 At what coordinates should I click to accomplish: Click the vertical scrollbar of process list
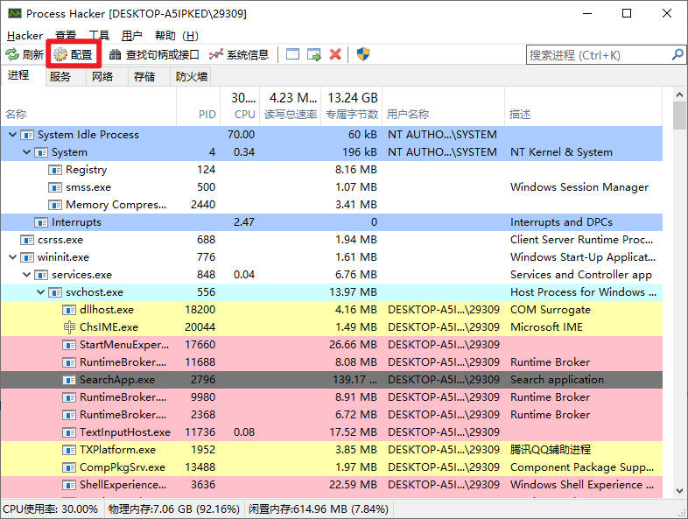click(x=679, y=306)
